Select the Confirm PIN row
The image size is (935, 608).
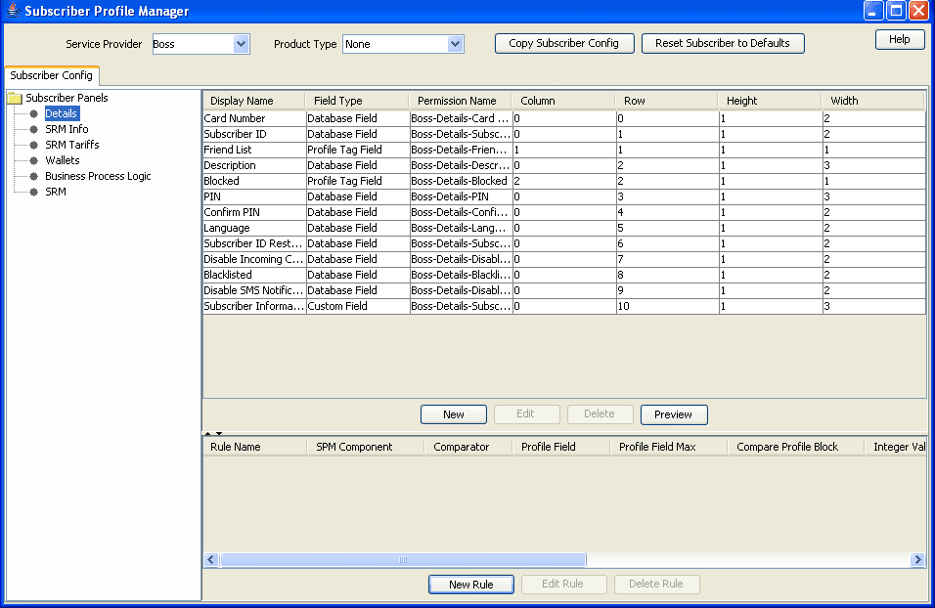click(564, 212)
